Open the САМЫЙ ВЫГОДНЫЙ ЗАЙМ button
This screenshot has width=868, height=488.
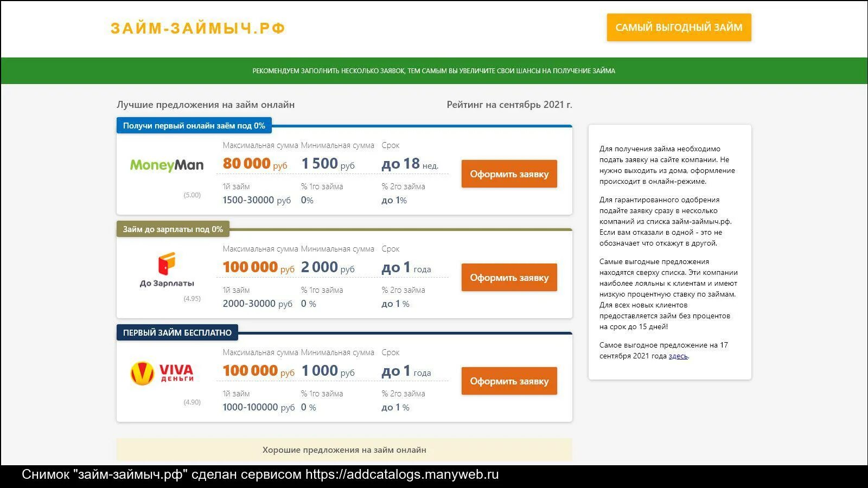pos(679,27)
